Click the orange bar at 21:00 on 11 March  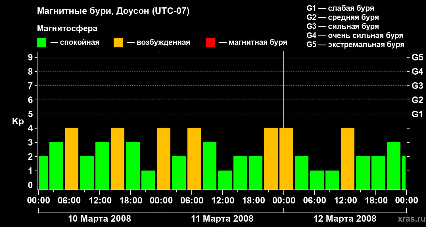tap(271, 159)
